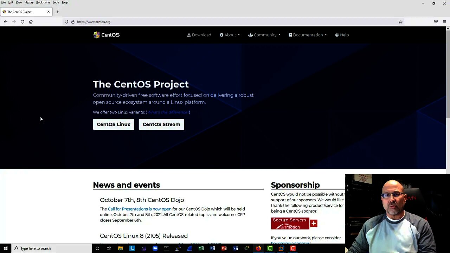Open the green Camtasia taskbar icon
The height and width of the screenshot is (253, 450).
(270, 248)
